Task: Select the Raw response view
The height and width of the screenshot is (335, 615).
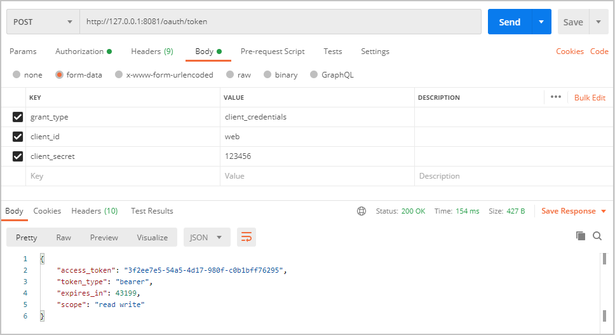Action: [x=64, y=237]
